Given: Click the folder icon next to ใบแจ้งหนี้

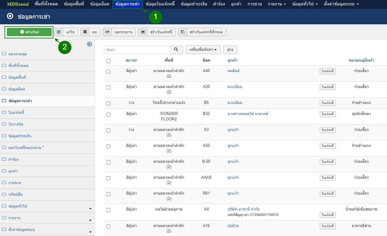Looking at the screenshot, I should (x=4, y=113).
